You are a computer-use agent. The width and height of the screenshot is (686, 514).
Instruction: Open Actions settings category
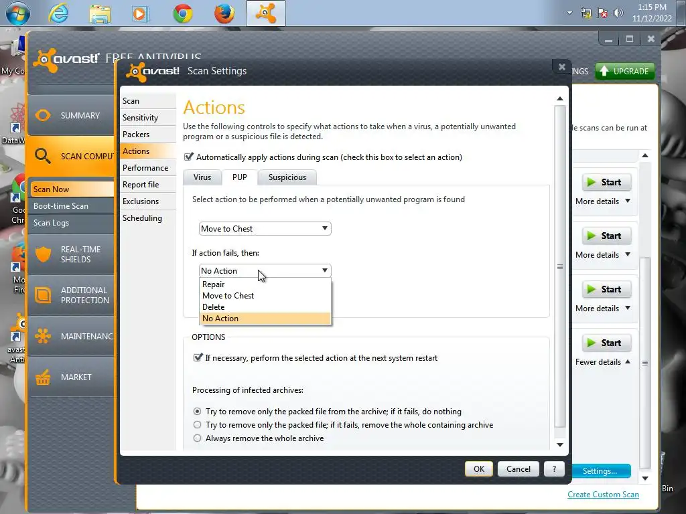[148, 151]
